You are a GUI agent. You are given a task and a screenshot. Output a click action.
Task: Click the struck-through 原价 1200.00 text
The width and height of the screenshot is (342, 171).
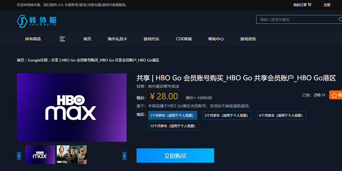199,98
